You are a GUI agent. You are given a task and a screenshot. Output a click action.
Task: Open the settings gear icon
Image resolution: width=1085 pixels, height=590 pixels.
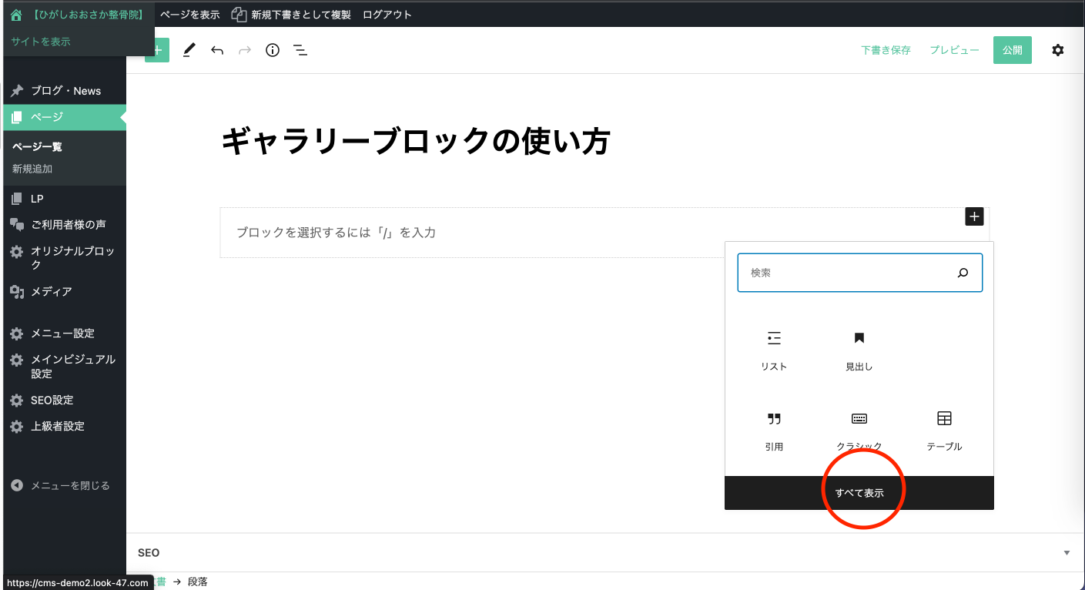tap(1058, 50)
